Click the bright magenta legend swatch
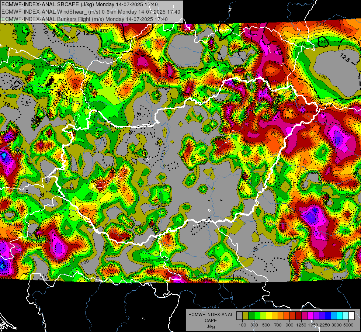This screenshot has height=332, width=361. [310, 316]
